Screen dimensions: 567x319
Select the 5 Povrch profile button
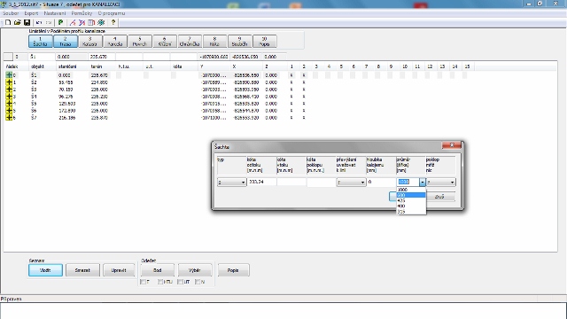point(140,42)
